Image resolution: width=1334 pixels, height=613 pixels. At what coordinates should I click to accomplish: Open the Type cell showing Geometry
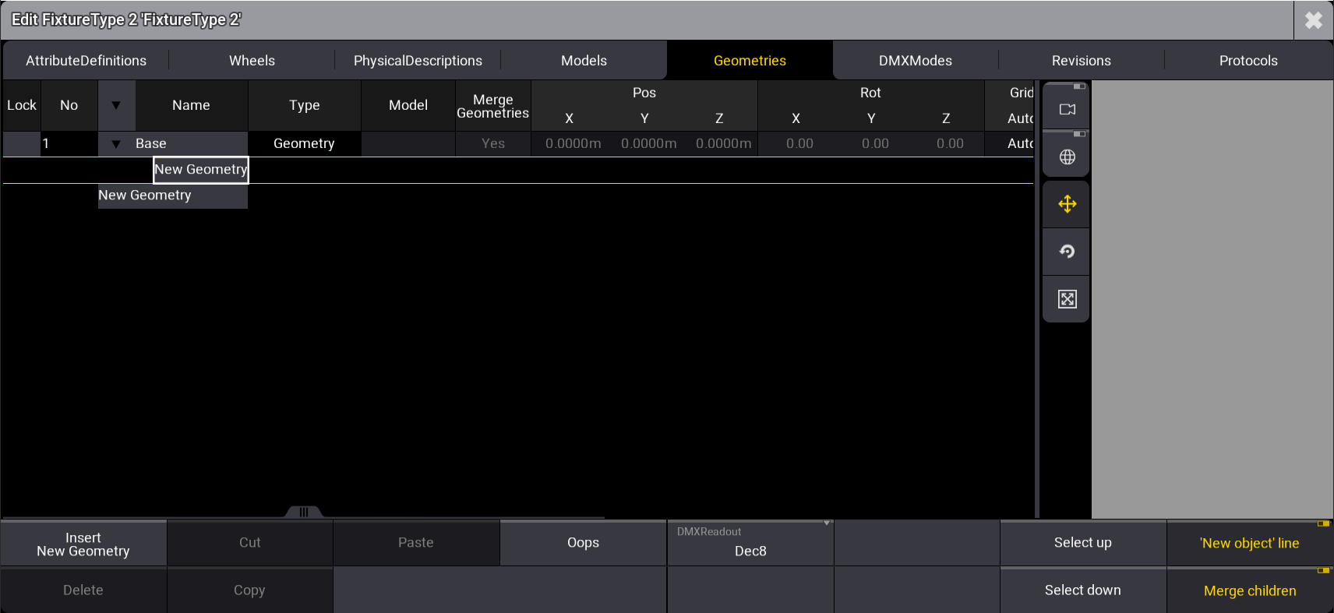304,143
